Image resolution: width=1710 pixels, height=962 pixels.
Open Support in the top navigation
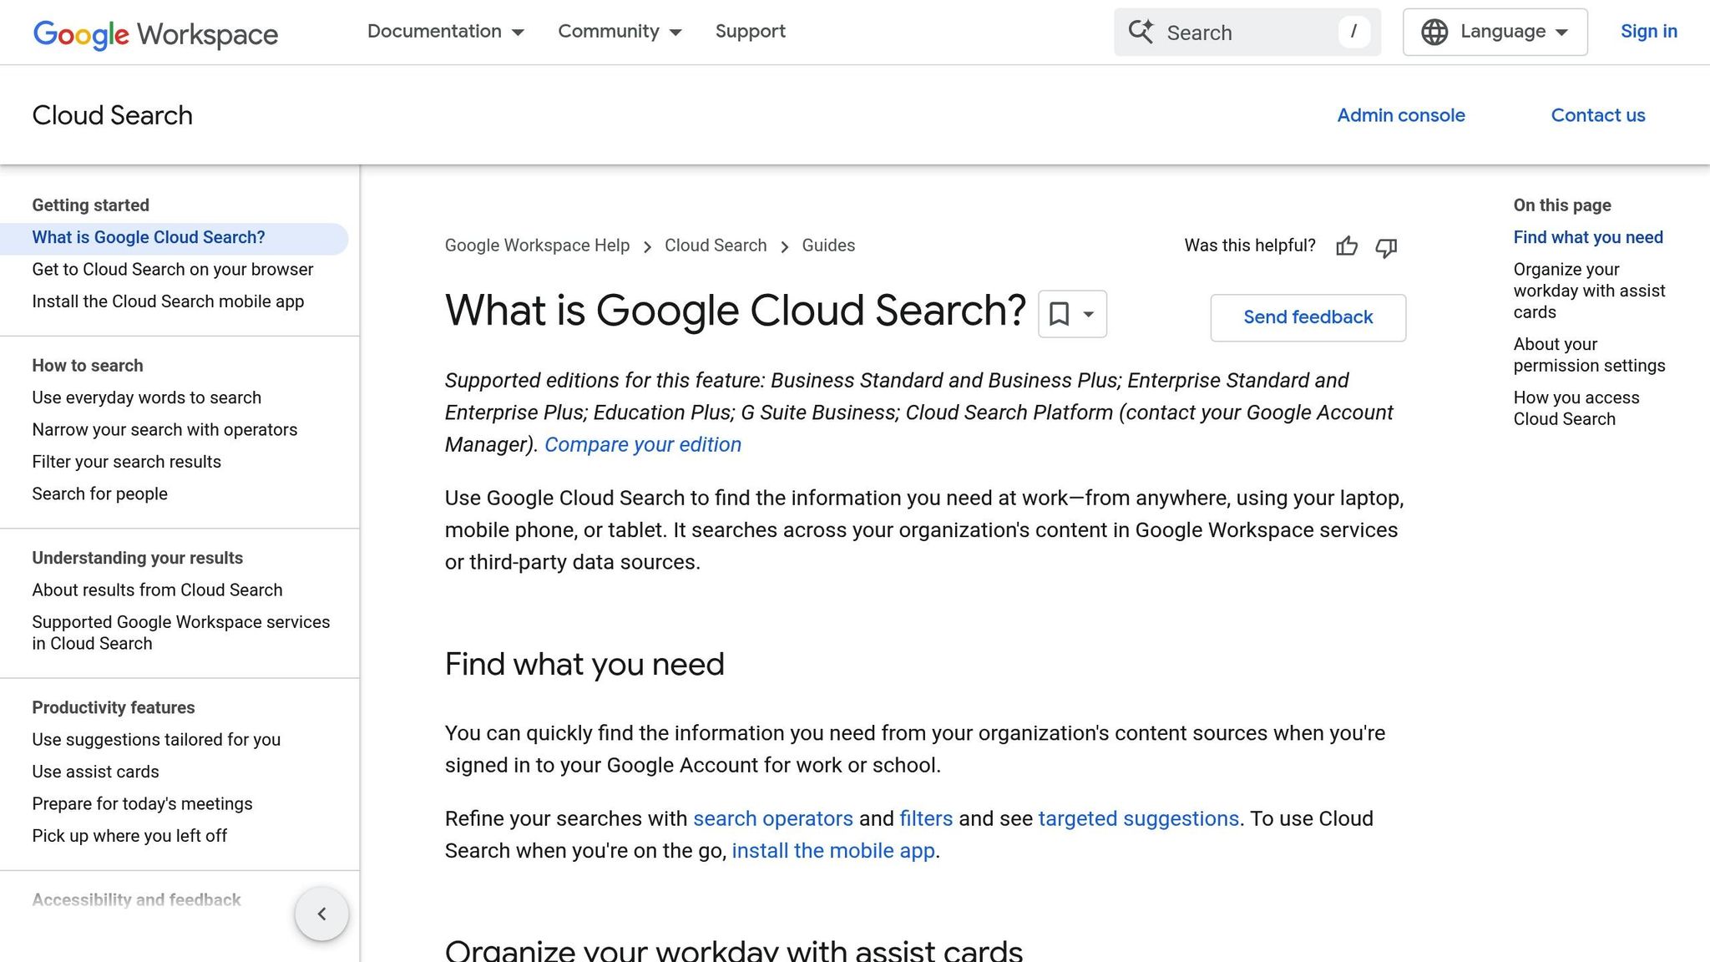750,32
